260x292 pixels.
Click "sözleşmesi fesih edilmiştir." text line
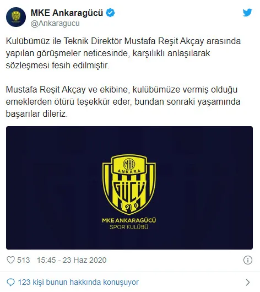coord(57,65)
